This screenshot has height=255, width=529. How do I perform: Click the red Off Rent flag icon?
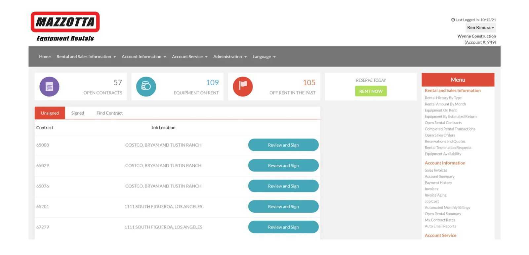tap(243, 87)
